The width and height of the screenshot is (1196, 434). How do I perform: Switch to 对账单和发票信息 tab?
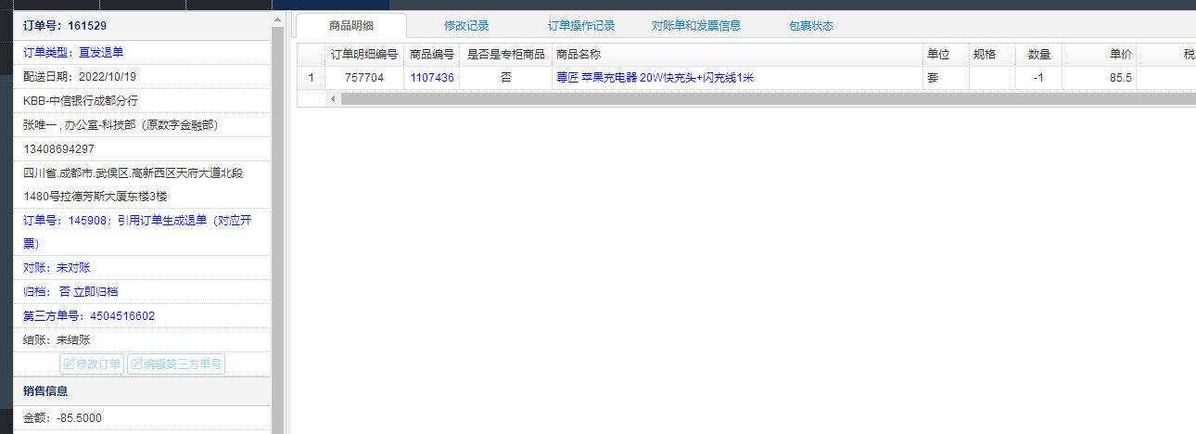click(x=696, y=26)
